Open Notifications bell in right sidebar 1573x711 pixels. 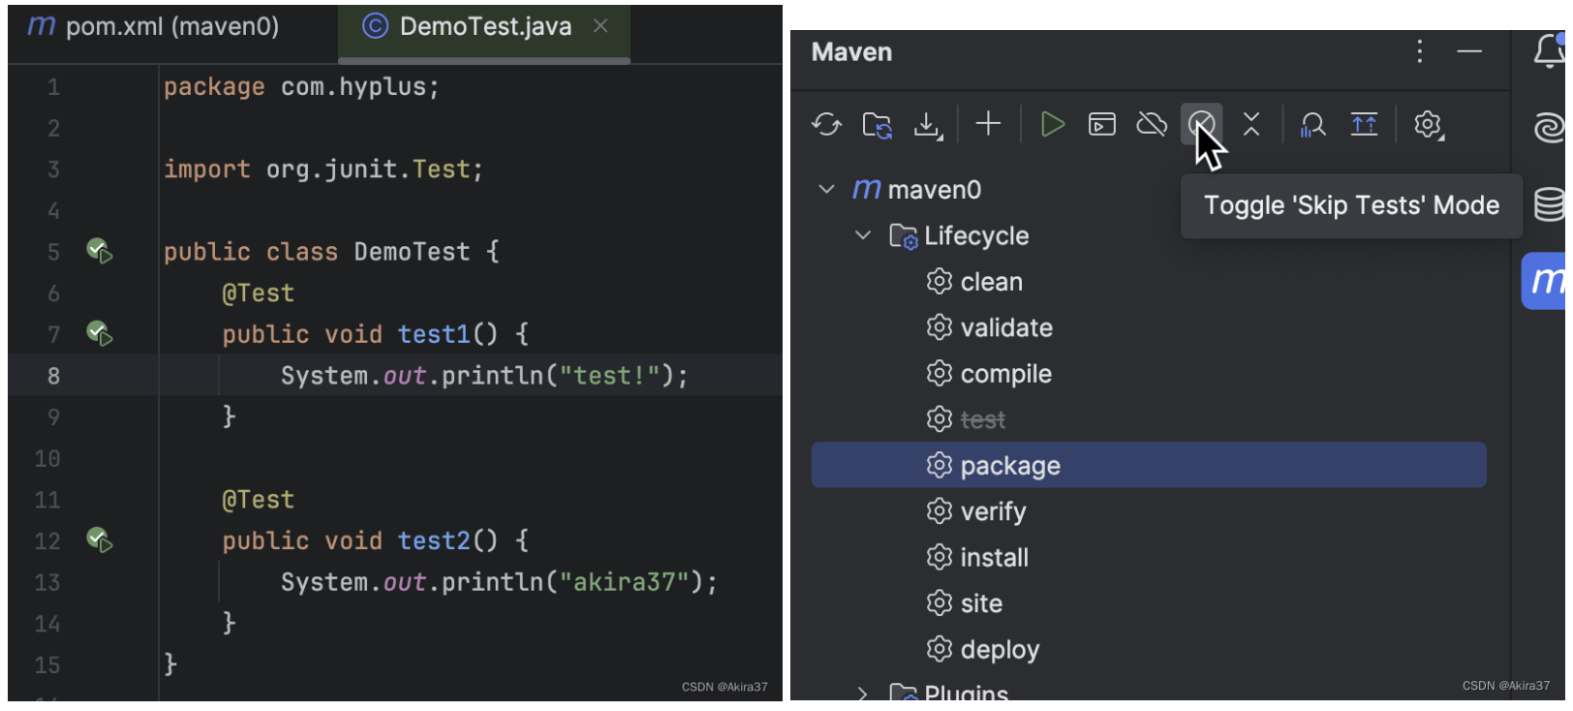coord(1550,50)
